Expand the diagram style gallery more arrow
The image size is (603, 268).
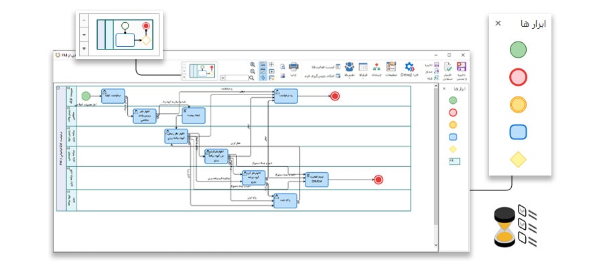[x=184, y=77]
